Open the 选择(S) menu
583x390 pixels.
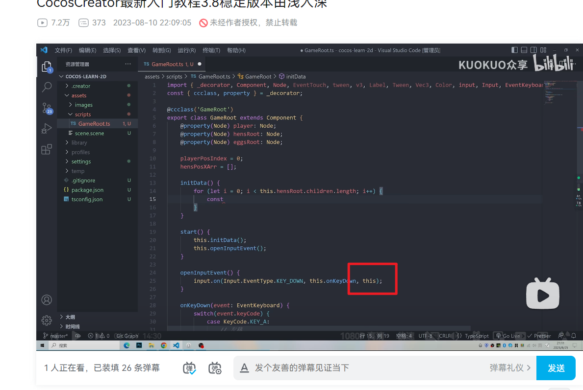[x=112, y=50]
